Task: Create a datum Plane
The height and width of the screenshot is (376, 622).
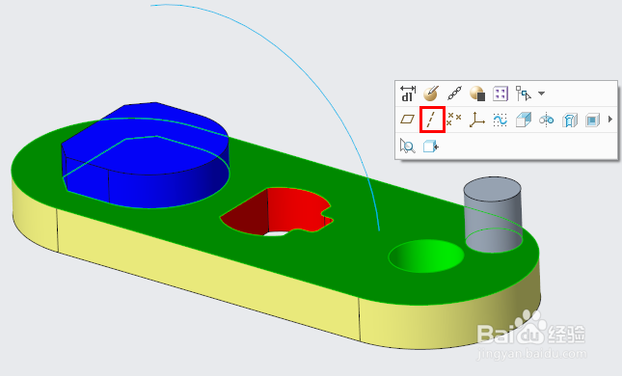Action: 407,119
